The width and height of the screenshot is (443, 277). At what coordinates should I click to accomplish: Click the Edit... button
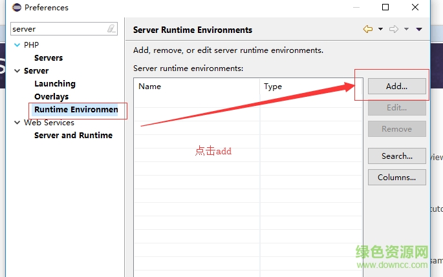pyautogui.click(x=396, y=108)
